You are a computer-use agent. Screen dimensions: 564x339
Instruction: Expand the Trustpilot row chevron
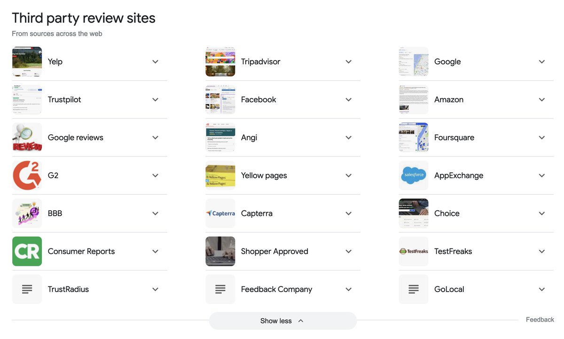[x=156, y=100]
